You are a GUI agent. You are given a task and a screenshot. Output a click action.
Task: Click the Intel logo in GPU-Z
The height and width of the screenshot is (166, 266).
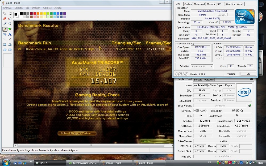point(244,92)
